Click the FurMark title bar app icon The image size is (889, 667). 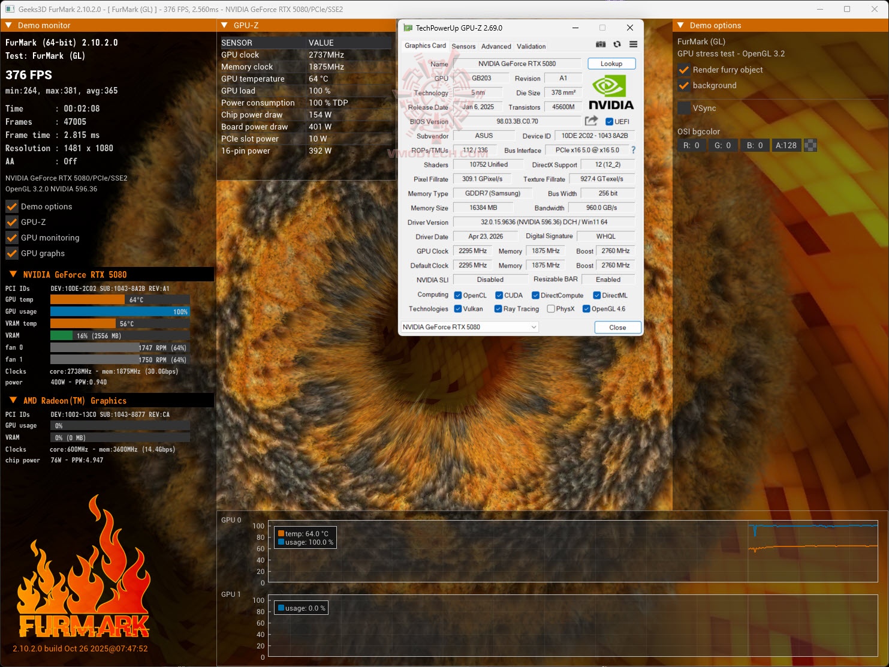[x=10, y=9]
